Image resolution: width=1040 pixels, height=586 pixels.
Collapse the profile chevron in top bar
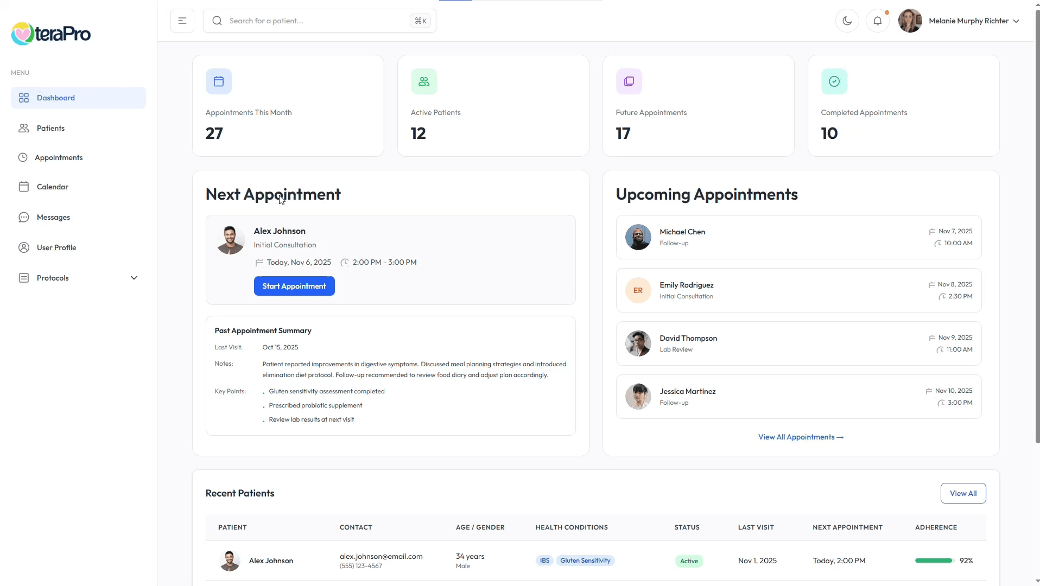click(x=1016, y=21)
